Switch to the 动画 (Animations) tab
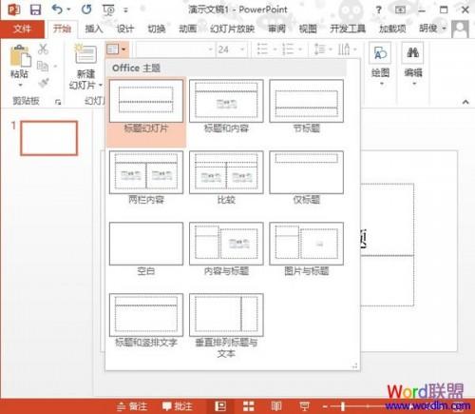 tap(188, 29)
